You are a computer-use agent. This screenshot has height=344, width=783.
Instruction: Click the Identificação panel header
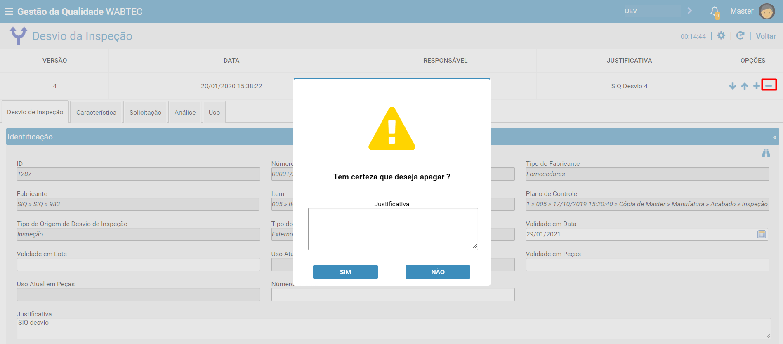click(x=393, y=137)
